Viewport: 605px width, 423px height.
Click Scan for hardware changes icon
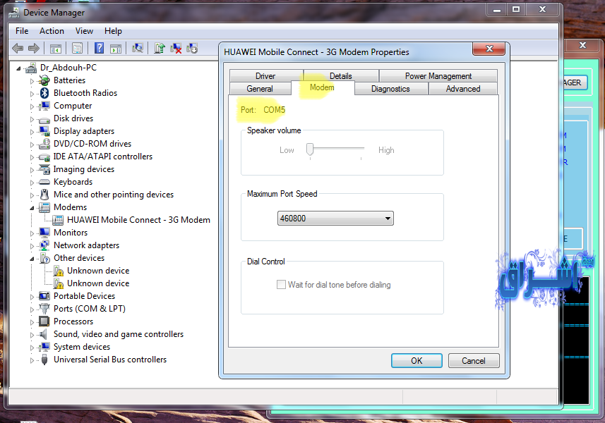(x=138, y=48)
